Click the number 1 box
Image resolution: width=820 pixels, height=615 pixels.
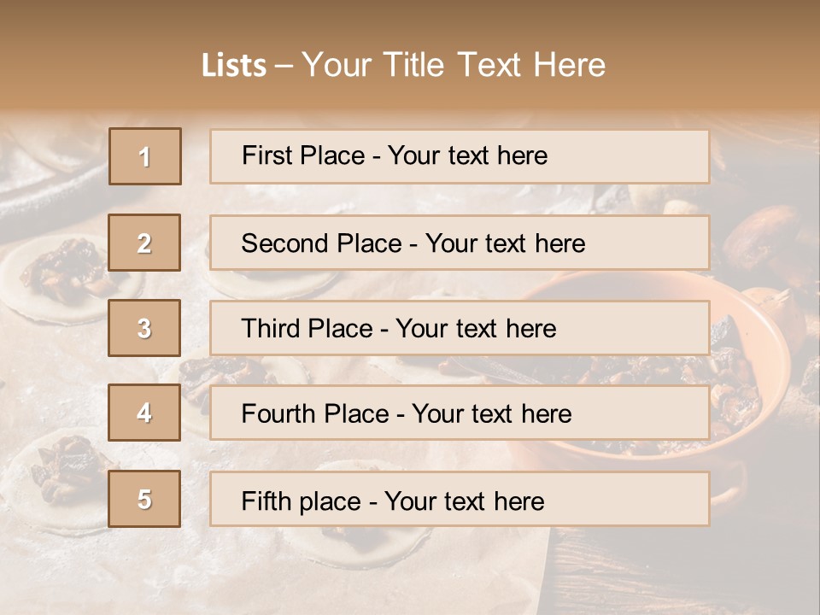pos(145,156)
